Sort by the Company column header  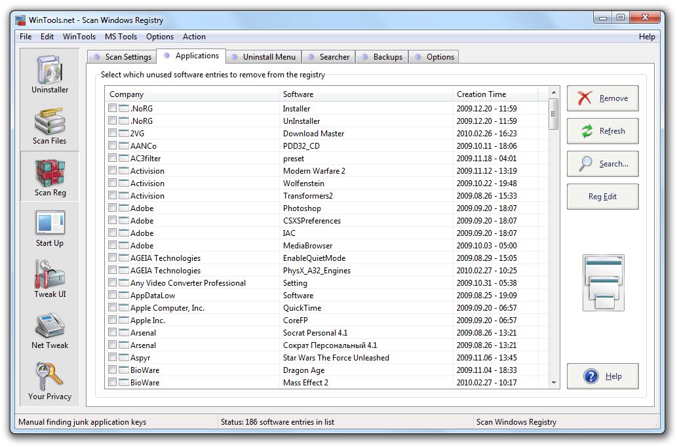point(192,94)
